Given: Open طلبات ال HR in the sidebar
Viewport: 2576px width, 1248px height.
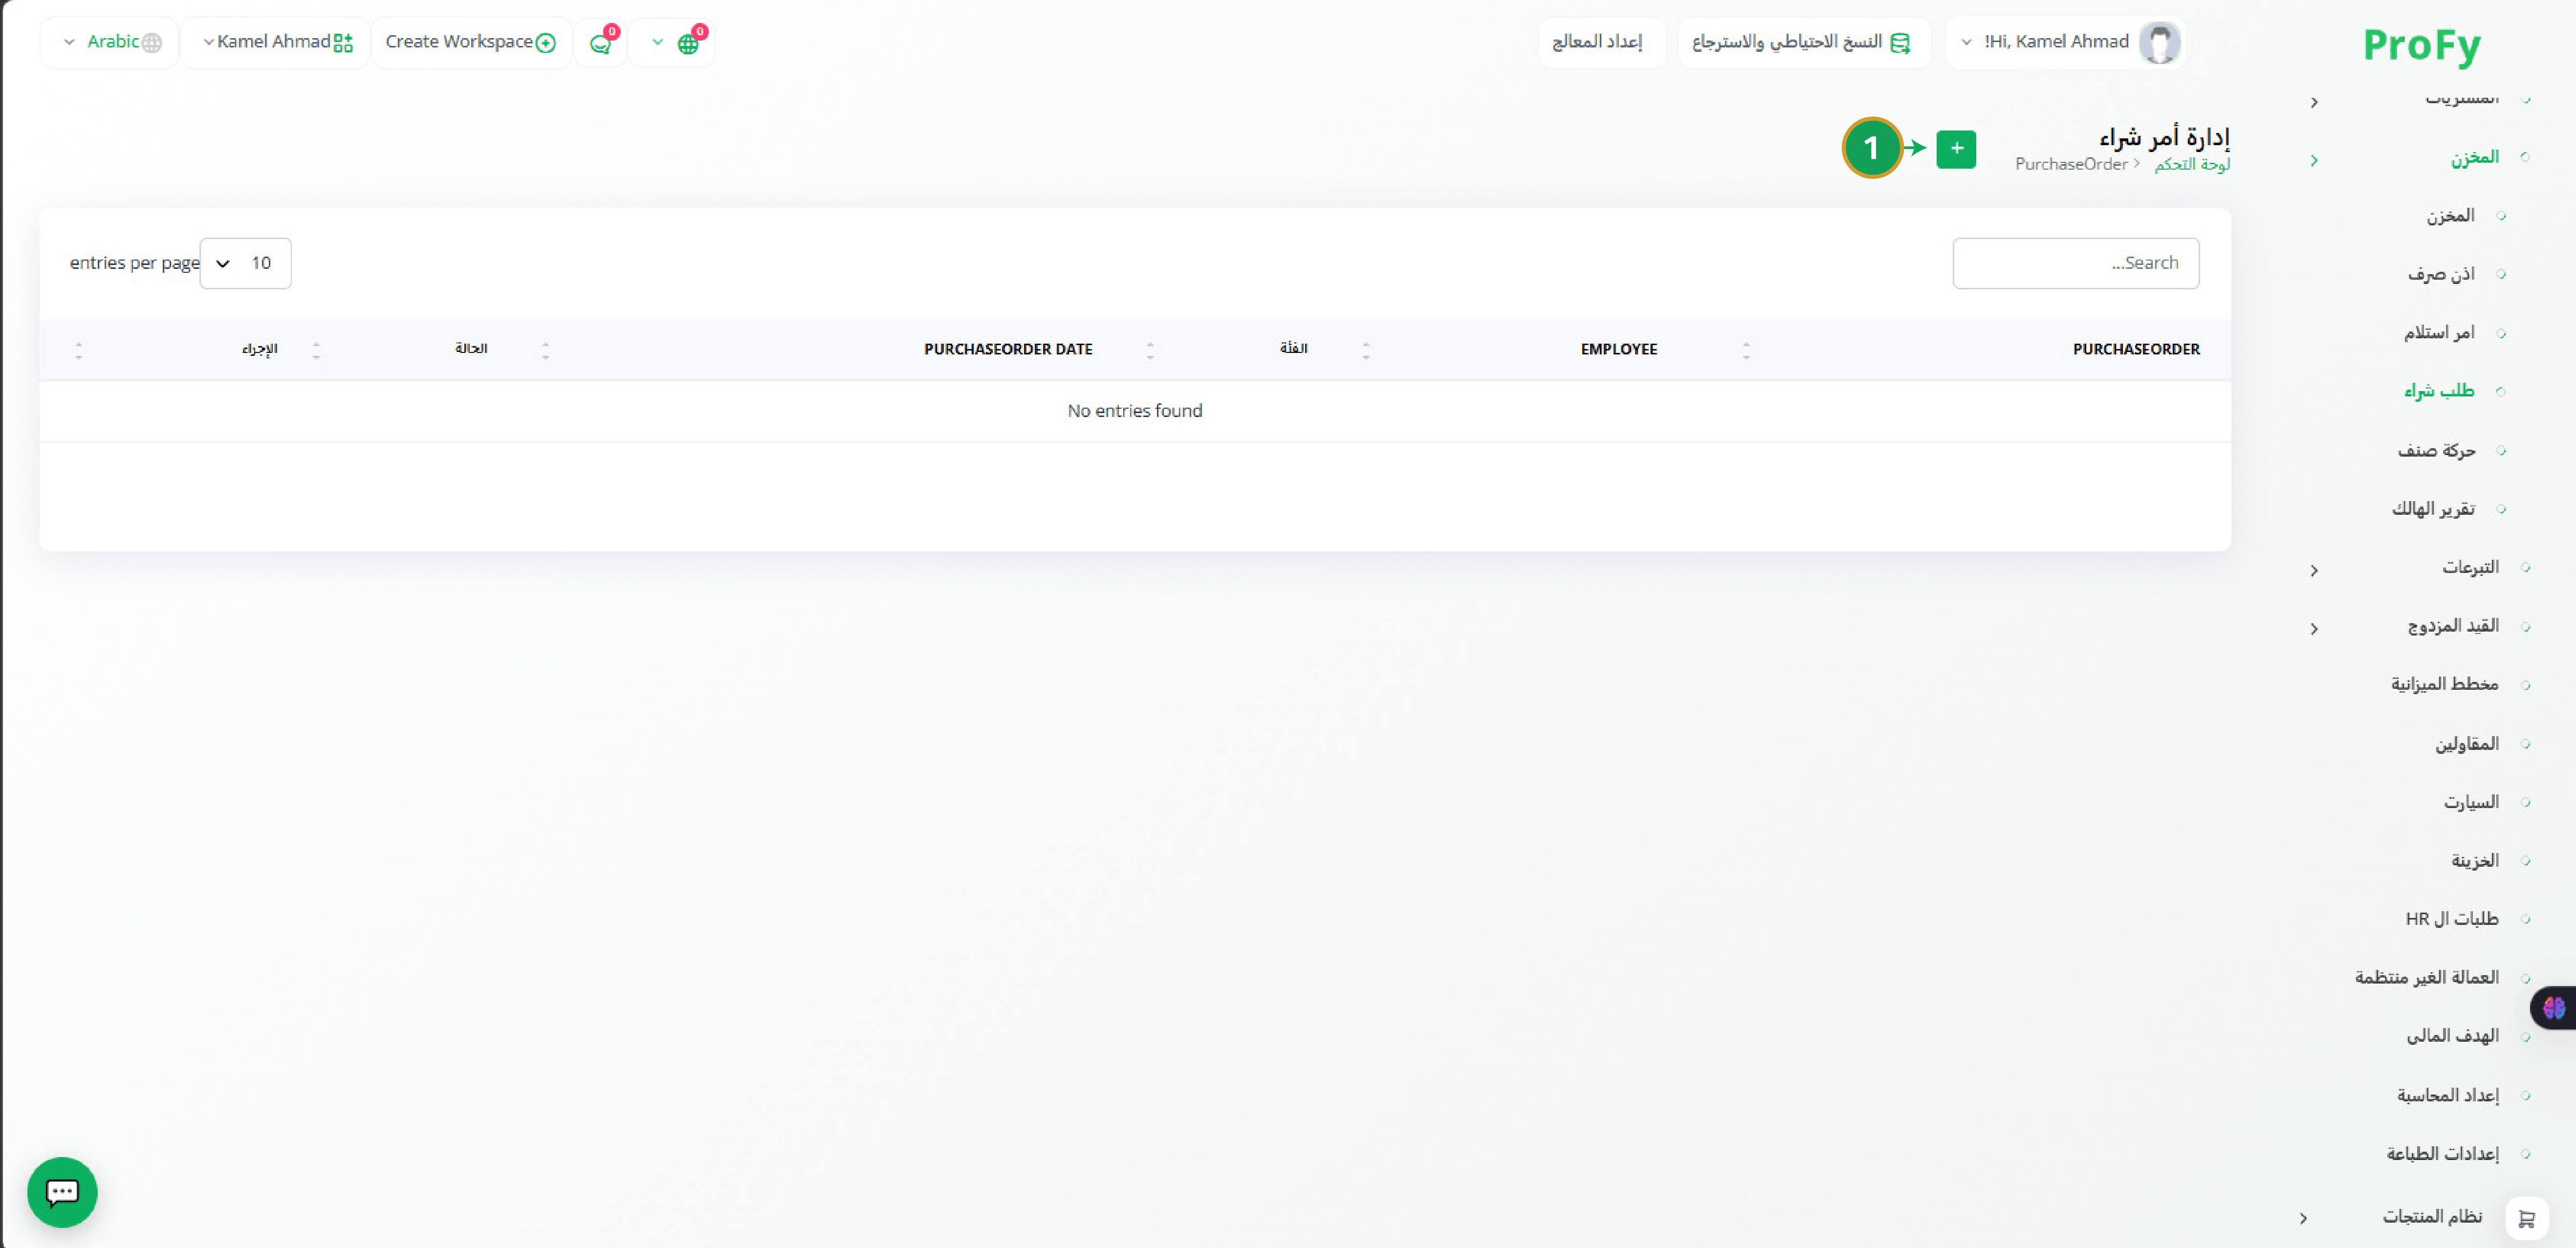Looking at the screenshot, I should [2451, 918].
